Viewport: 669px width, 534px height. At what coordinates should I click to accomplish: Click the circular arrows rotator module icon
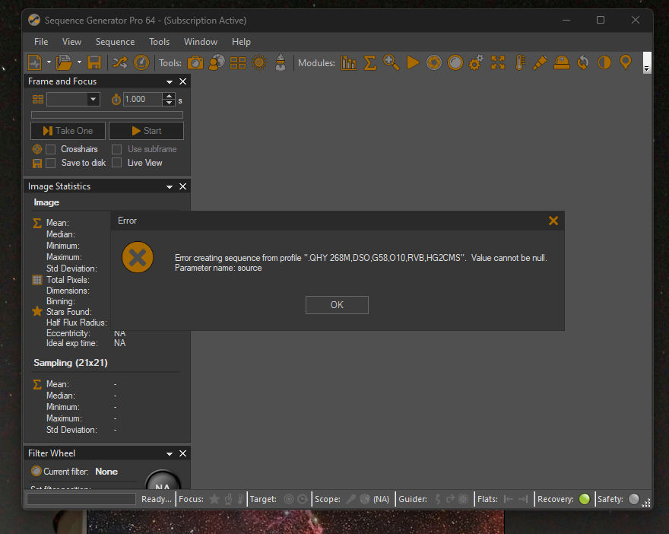(x=583, y=62)
